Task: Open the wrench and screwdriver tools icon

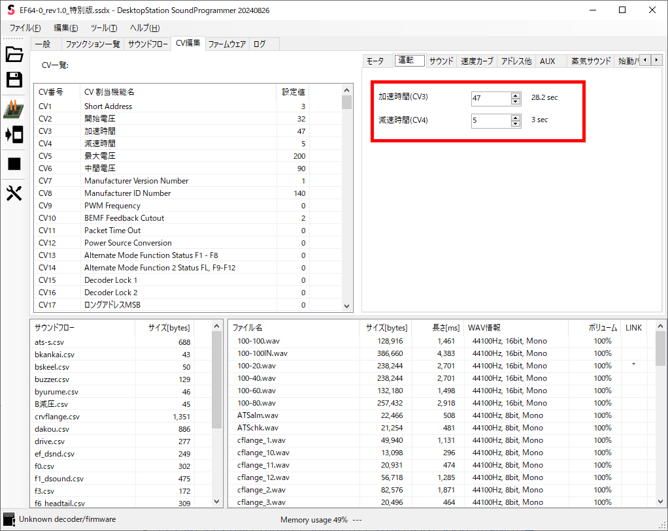Action: [x=14, y=193]
